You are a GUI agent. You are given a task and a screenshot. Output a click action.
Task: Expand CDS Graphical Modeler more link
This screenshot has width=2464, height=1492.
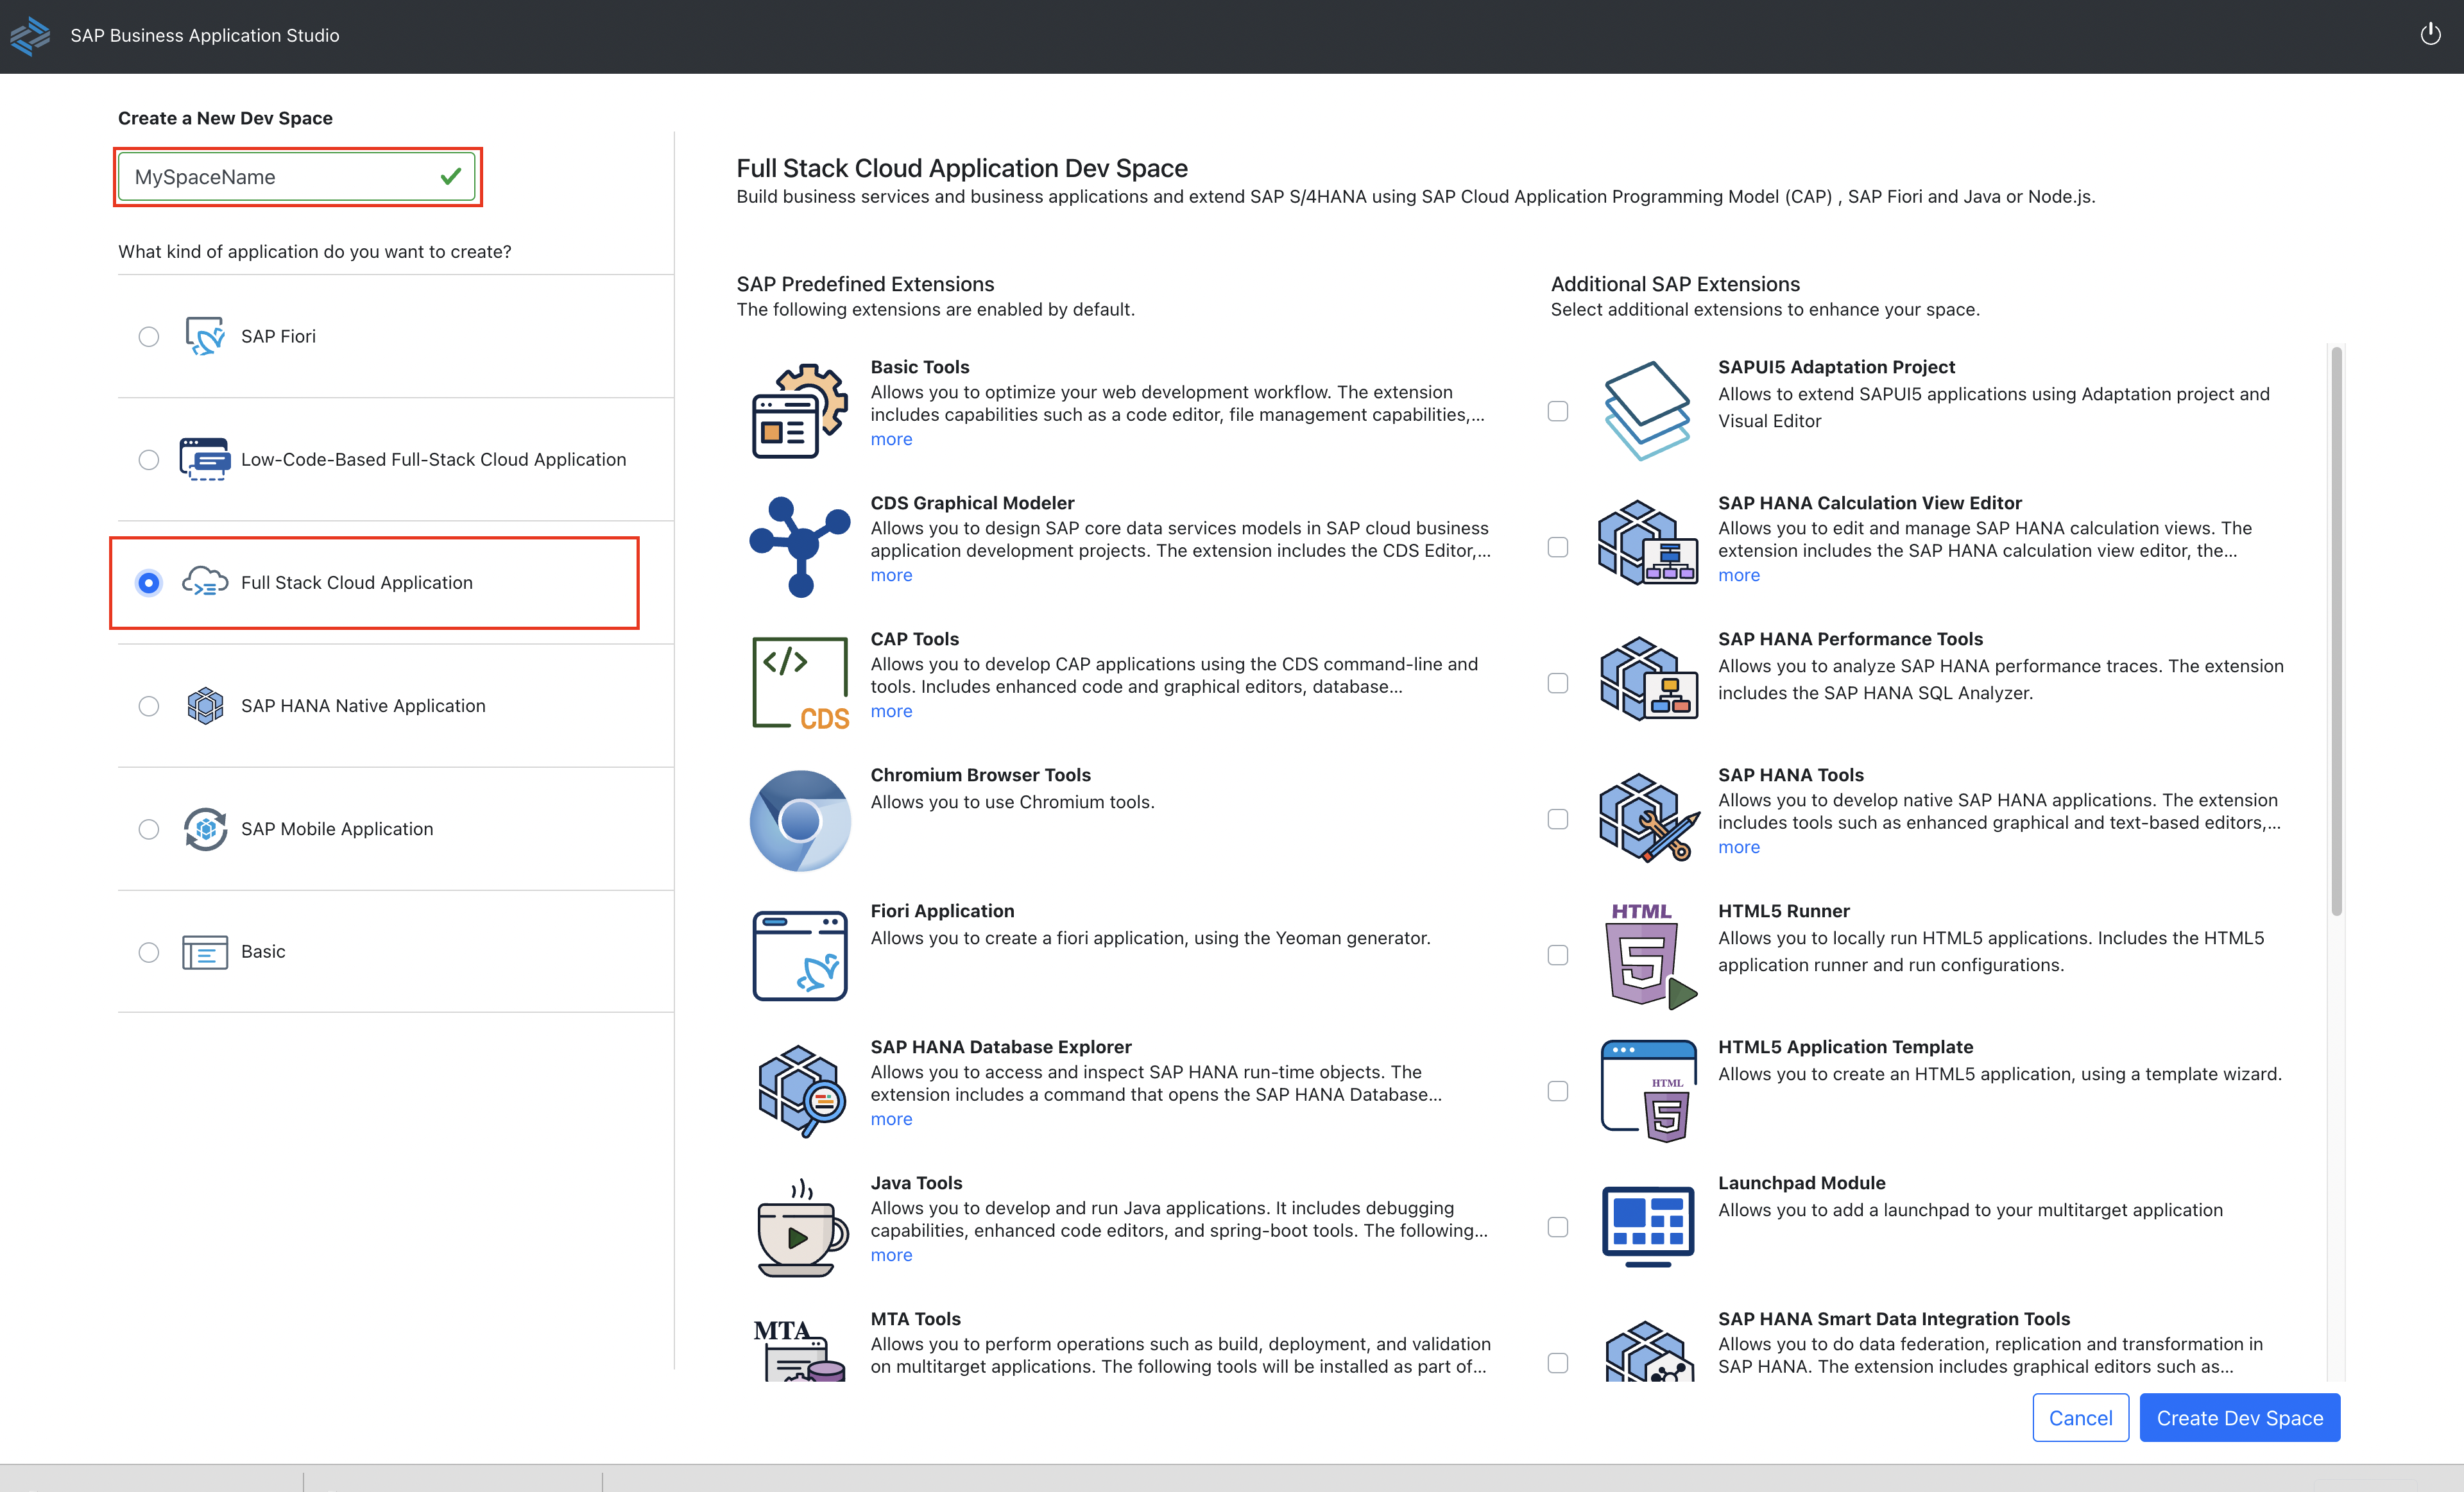pos(891,575)
